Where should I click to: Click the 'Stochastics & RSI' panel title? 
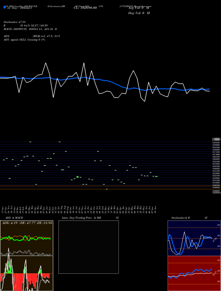[x=189, y=218]
